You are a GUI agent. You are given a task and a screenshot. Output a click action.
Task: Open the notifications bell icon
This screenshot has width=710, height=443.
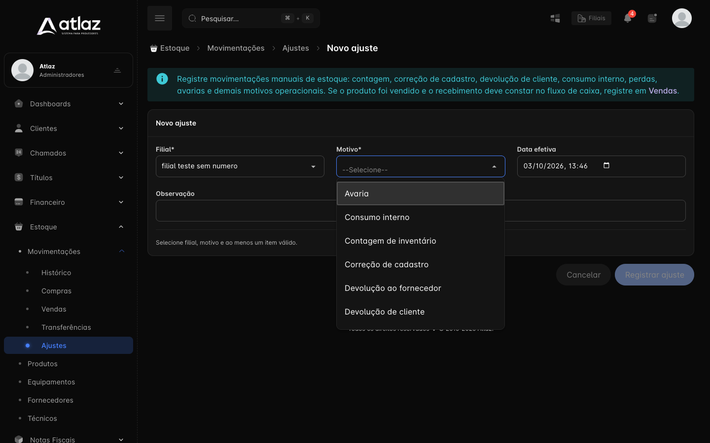[x=628, y=18]
